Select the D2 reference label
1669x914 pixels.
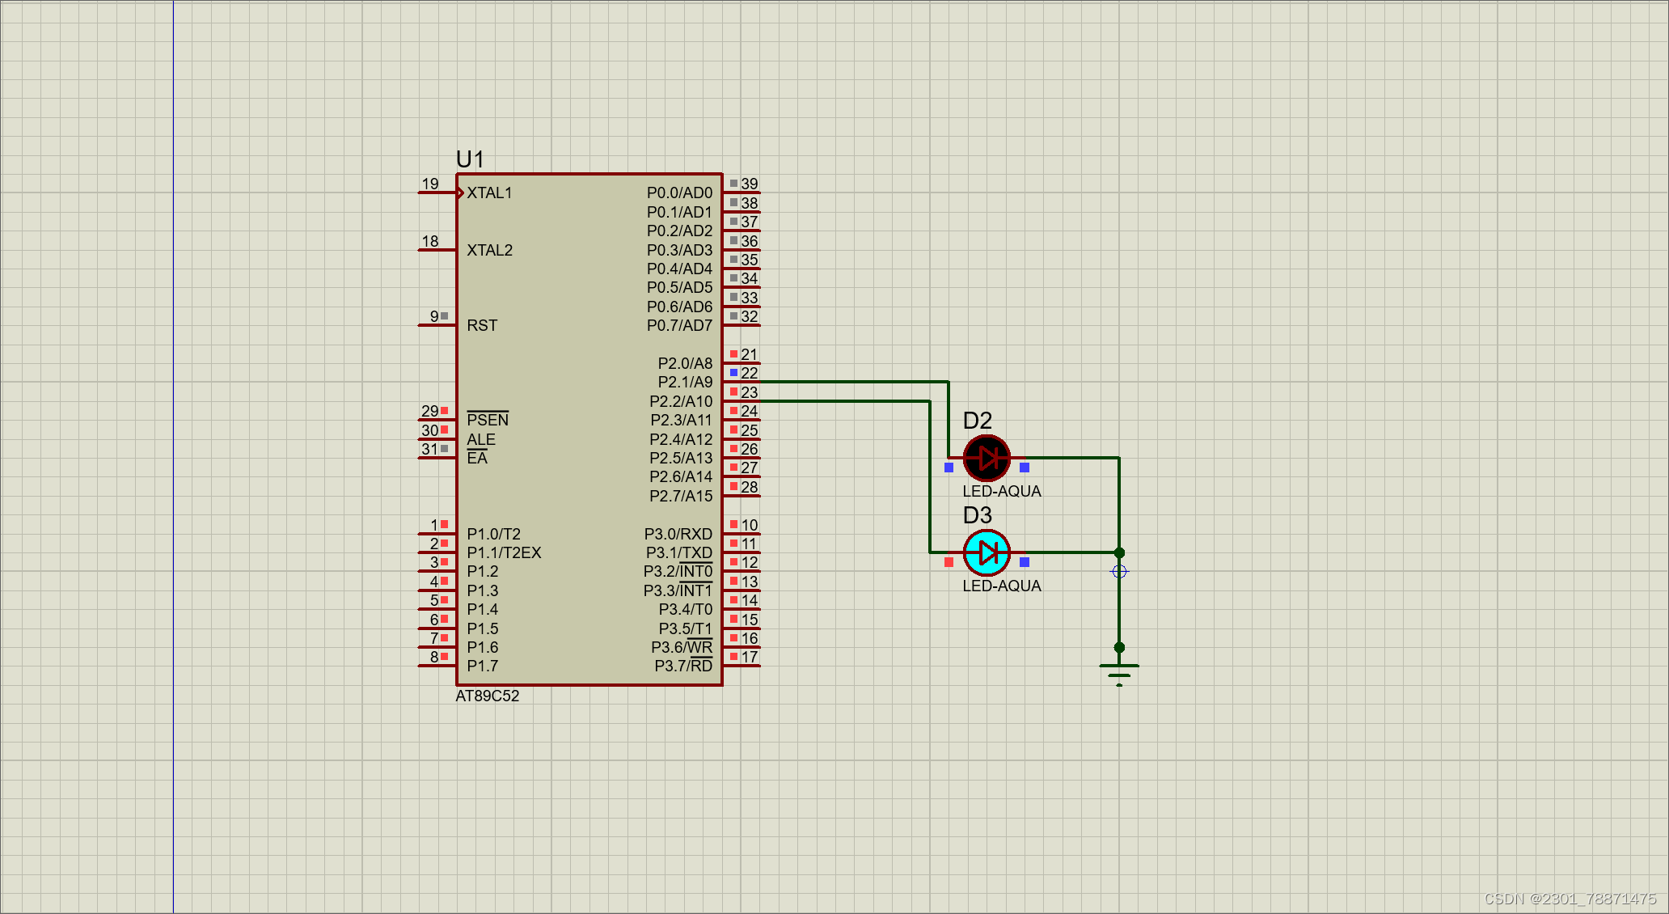coord(977,421)
